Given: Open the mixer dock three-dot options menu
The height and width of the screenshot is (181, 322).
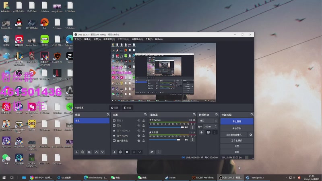Looking at the screenshot, I should (x=159, y=152).
